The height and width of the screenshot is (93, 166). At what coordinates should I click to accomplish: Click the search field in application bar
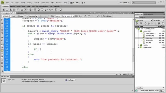coord(144,2)
